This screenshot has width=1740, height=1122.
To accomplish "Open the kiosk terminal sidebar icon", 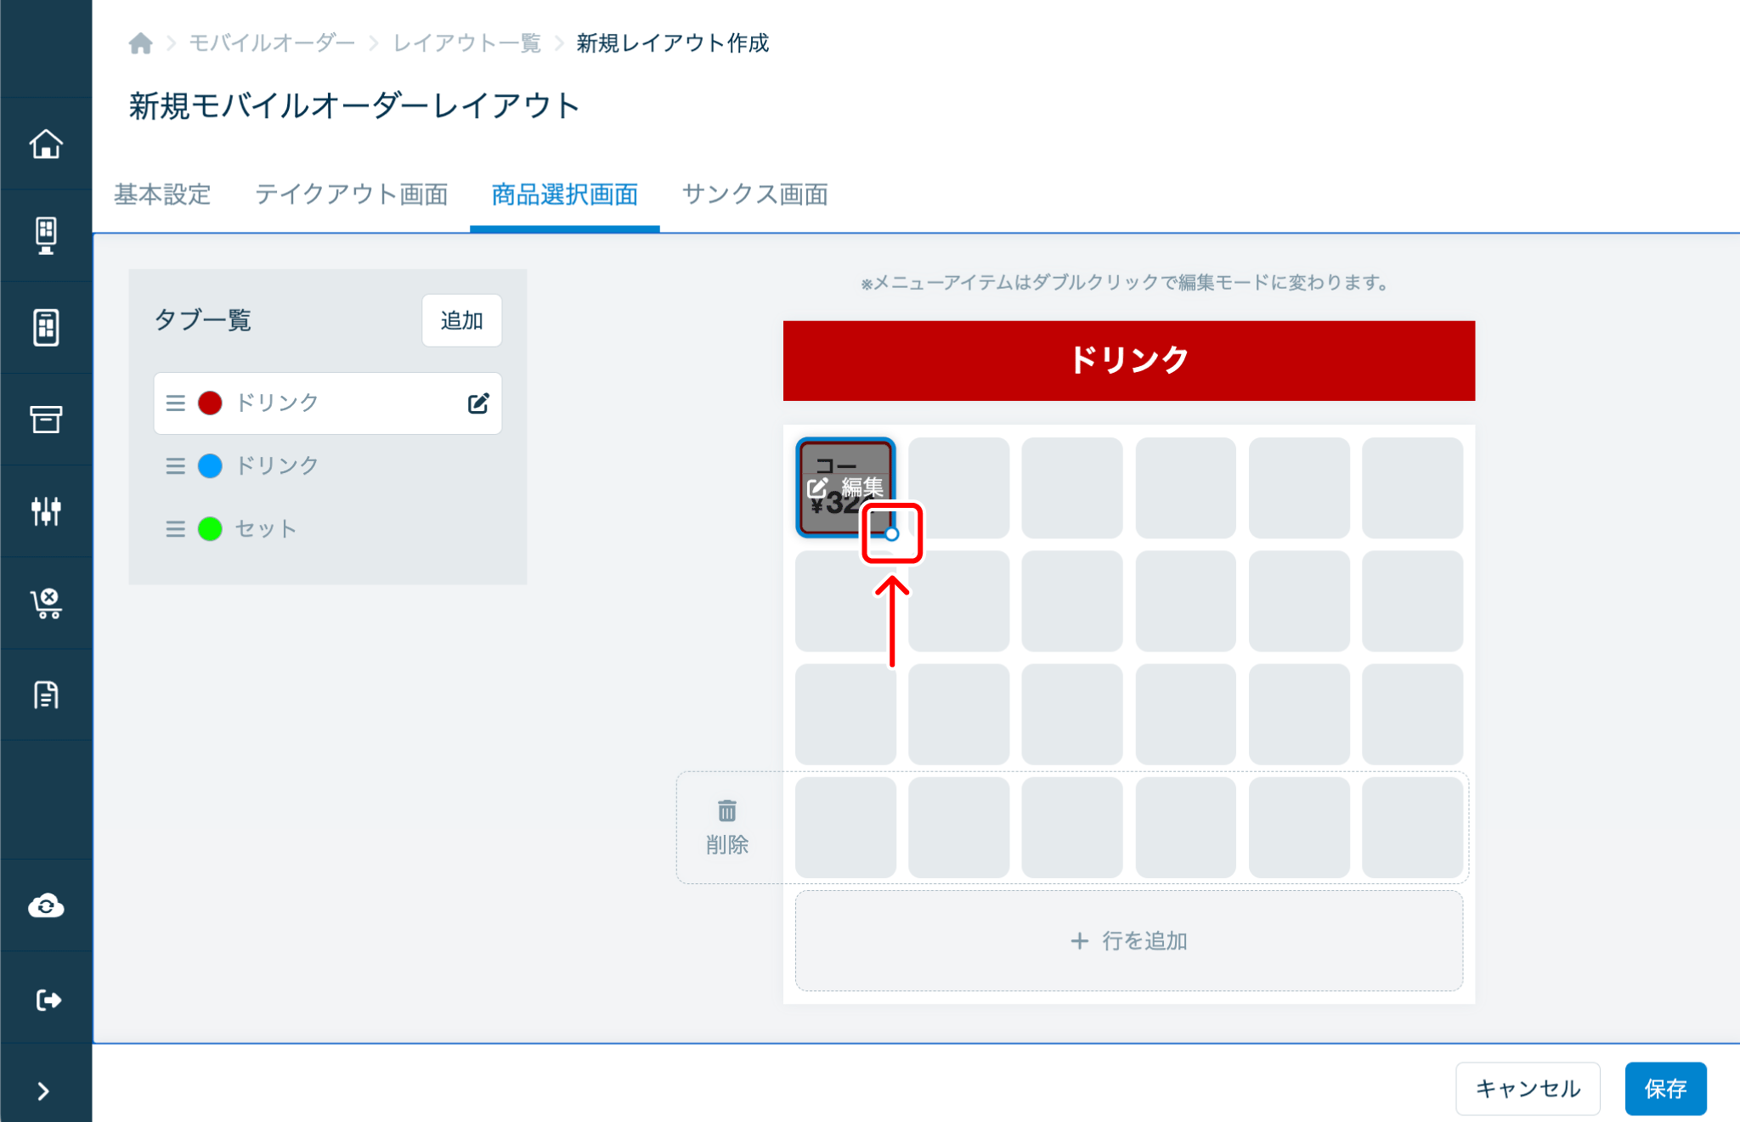I will (x=46, y=235).
